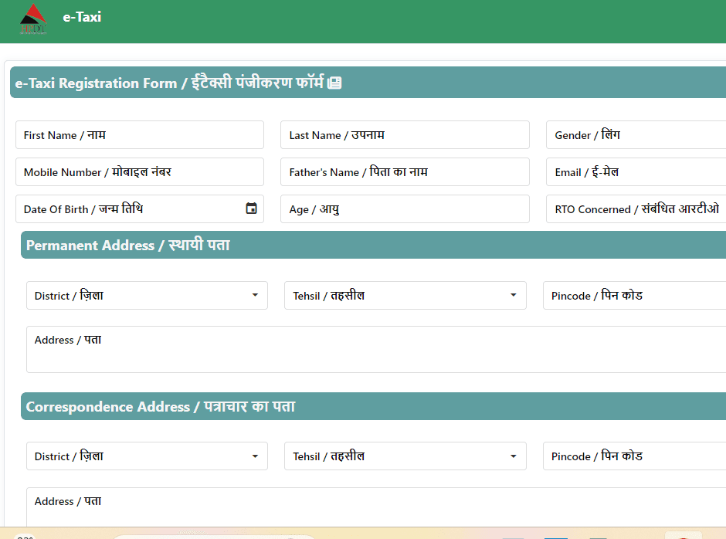Click the e-Taxi title in the header

pyautogui.click(x=82, y=17)
